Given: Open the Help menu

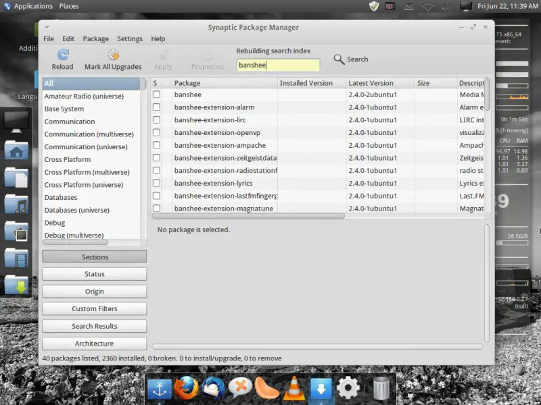Looking at the screenshot, I should [x=158, y=39].
